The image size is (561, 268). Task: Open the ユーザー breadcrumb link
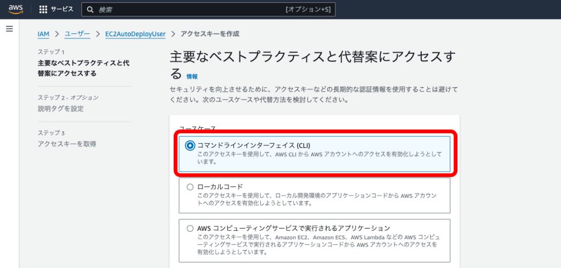coord(77,34)
